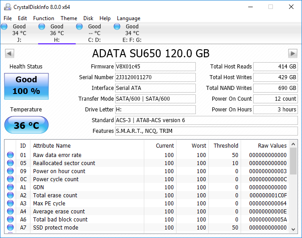The width and height of the screenshot is (302, 238).
Task: Click the Attribute Name column header
Action: (87, 146)
